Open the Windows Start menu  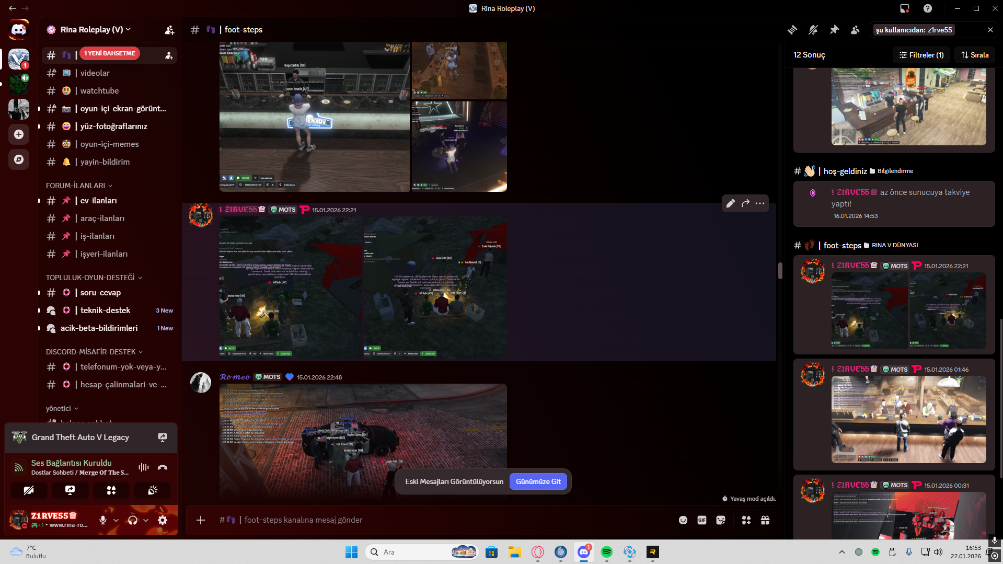click(352, 552)
